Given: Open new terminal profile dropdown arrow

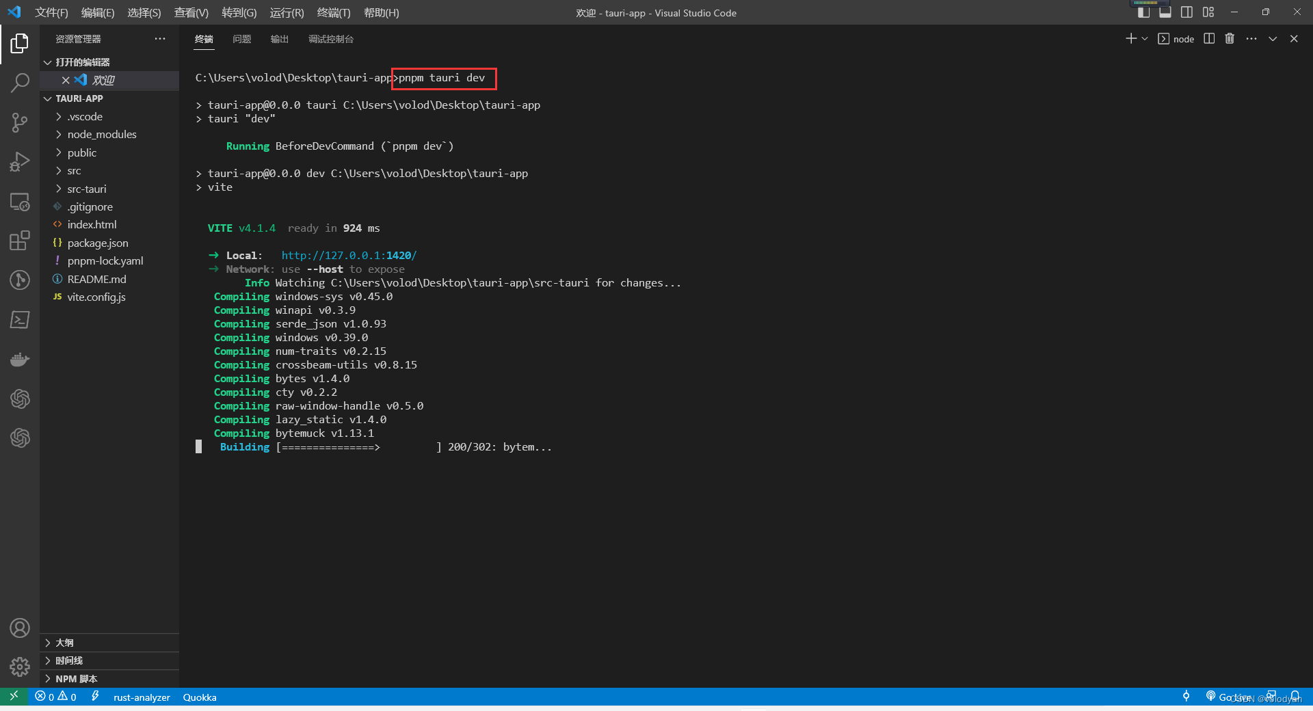Looking at the screenshot, I should click(x=1145, y=39).
